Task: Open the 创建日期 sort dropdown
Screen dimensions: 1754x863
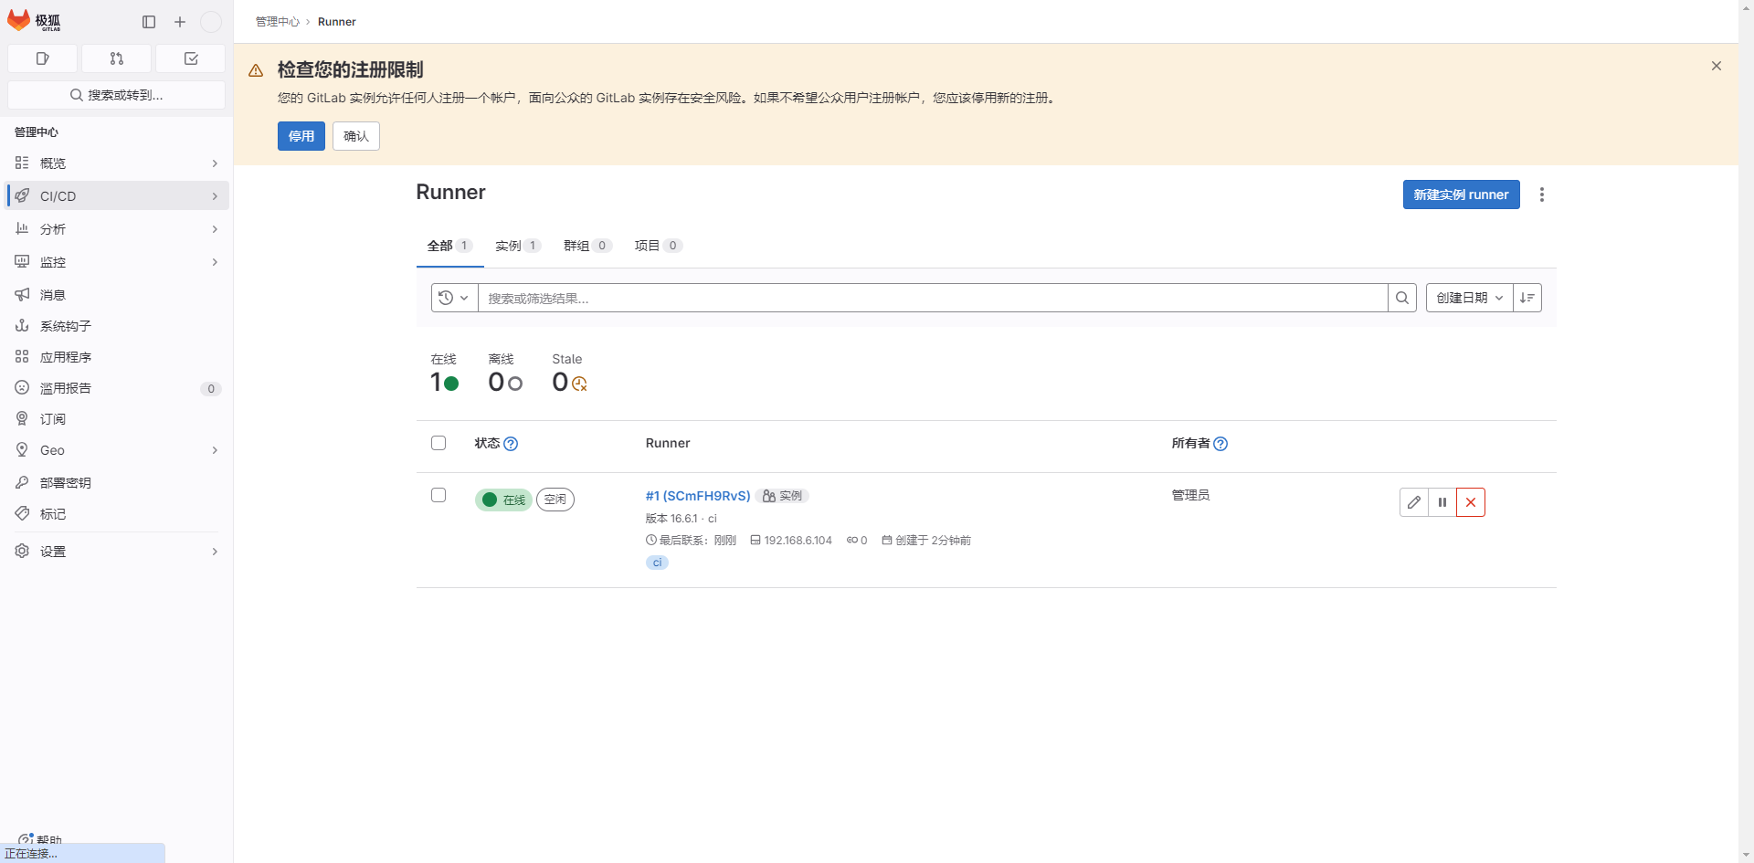Action: 1469,298
